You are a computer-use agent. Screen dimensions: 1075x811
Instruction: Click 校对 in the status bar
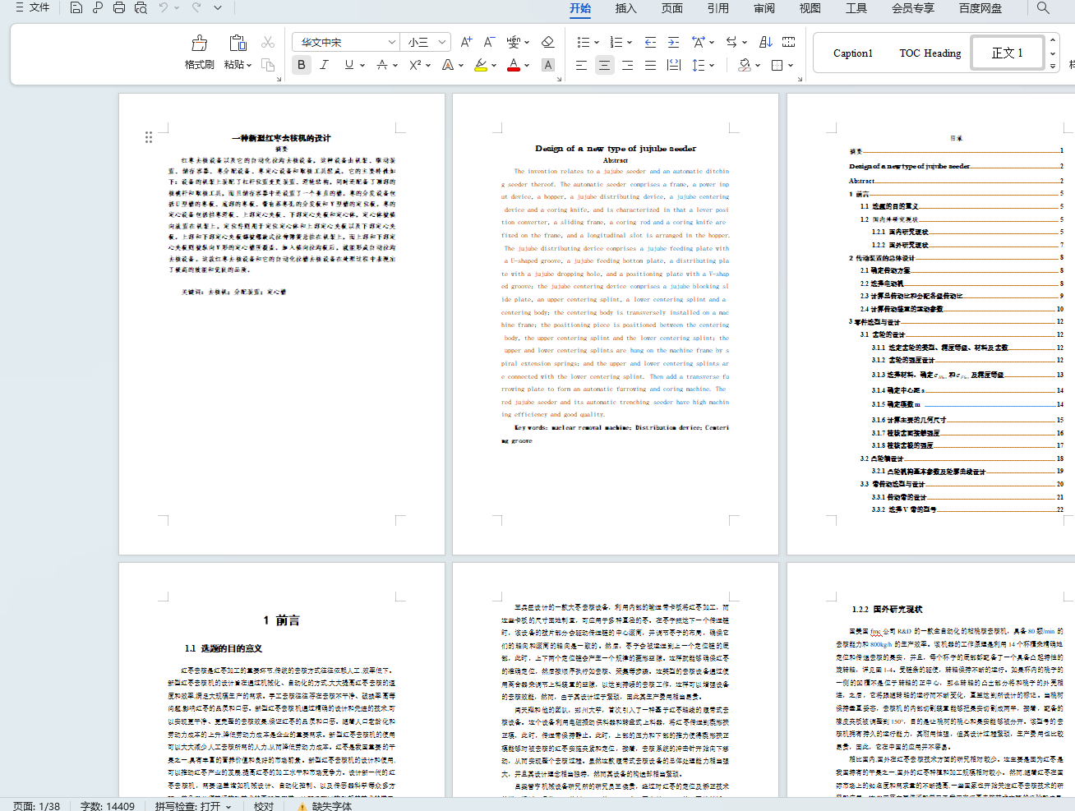pyautogui.click(x=264, y=806)
